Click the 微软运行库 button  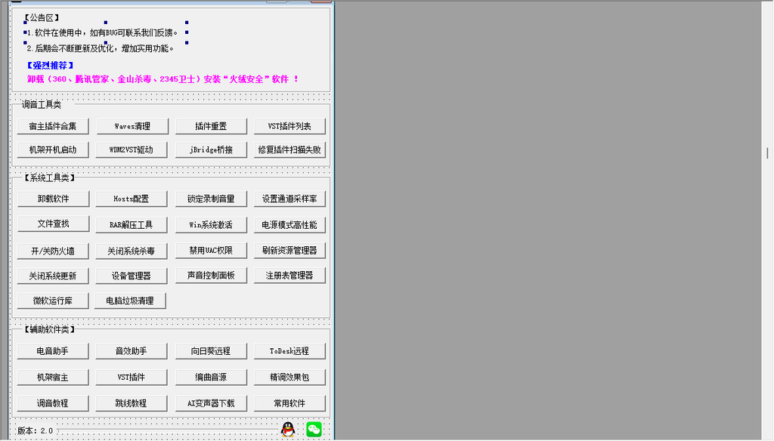pyautogui.click(x=53, y=301)
